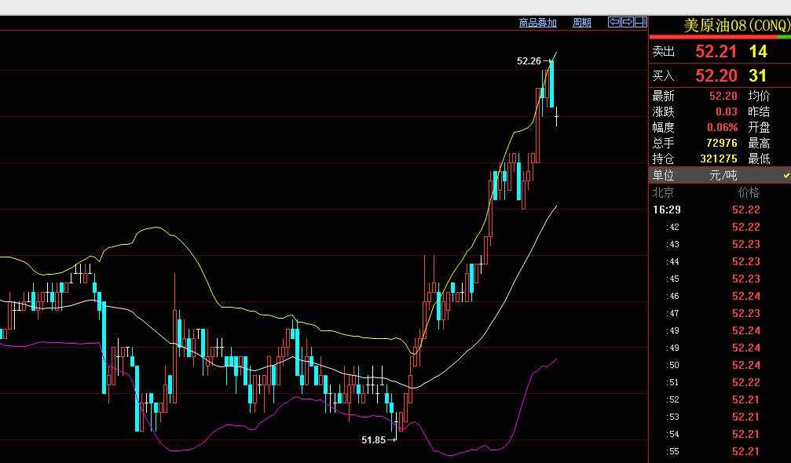The width and height of the screenshot is (791, 463).
Task: Click the ask volume 14
Action: [x=758, y=51]
